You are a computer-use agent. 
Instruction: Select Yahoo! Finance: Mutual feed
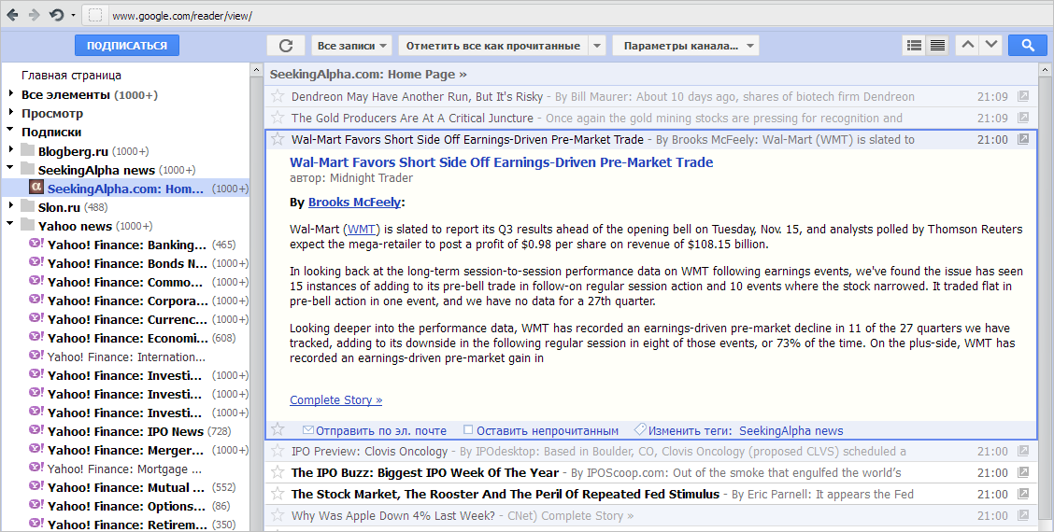126,487
